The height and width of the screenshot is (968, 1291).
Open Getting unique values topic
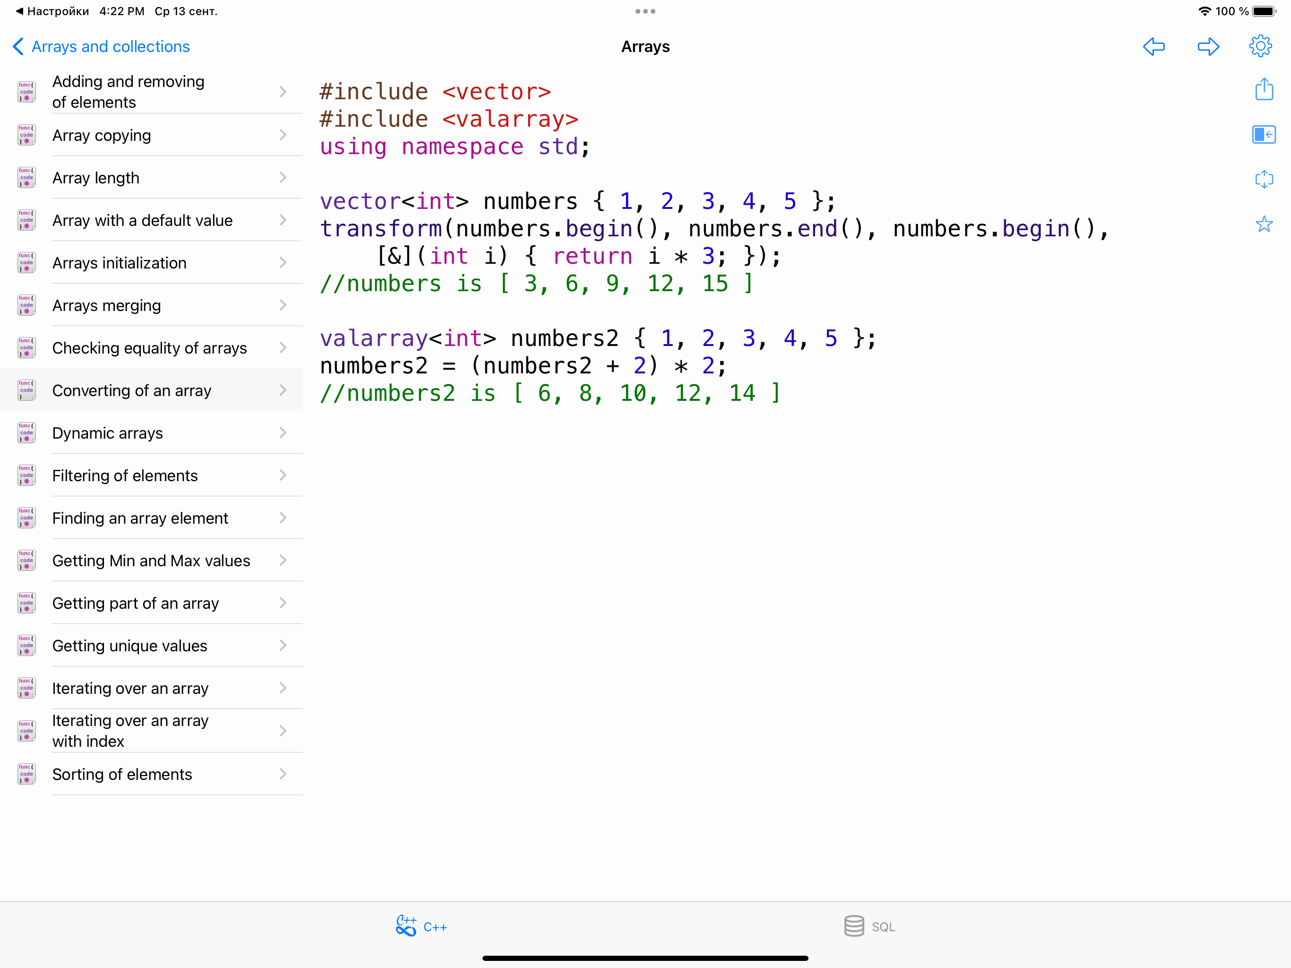[151, 646]
